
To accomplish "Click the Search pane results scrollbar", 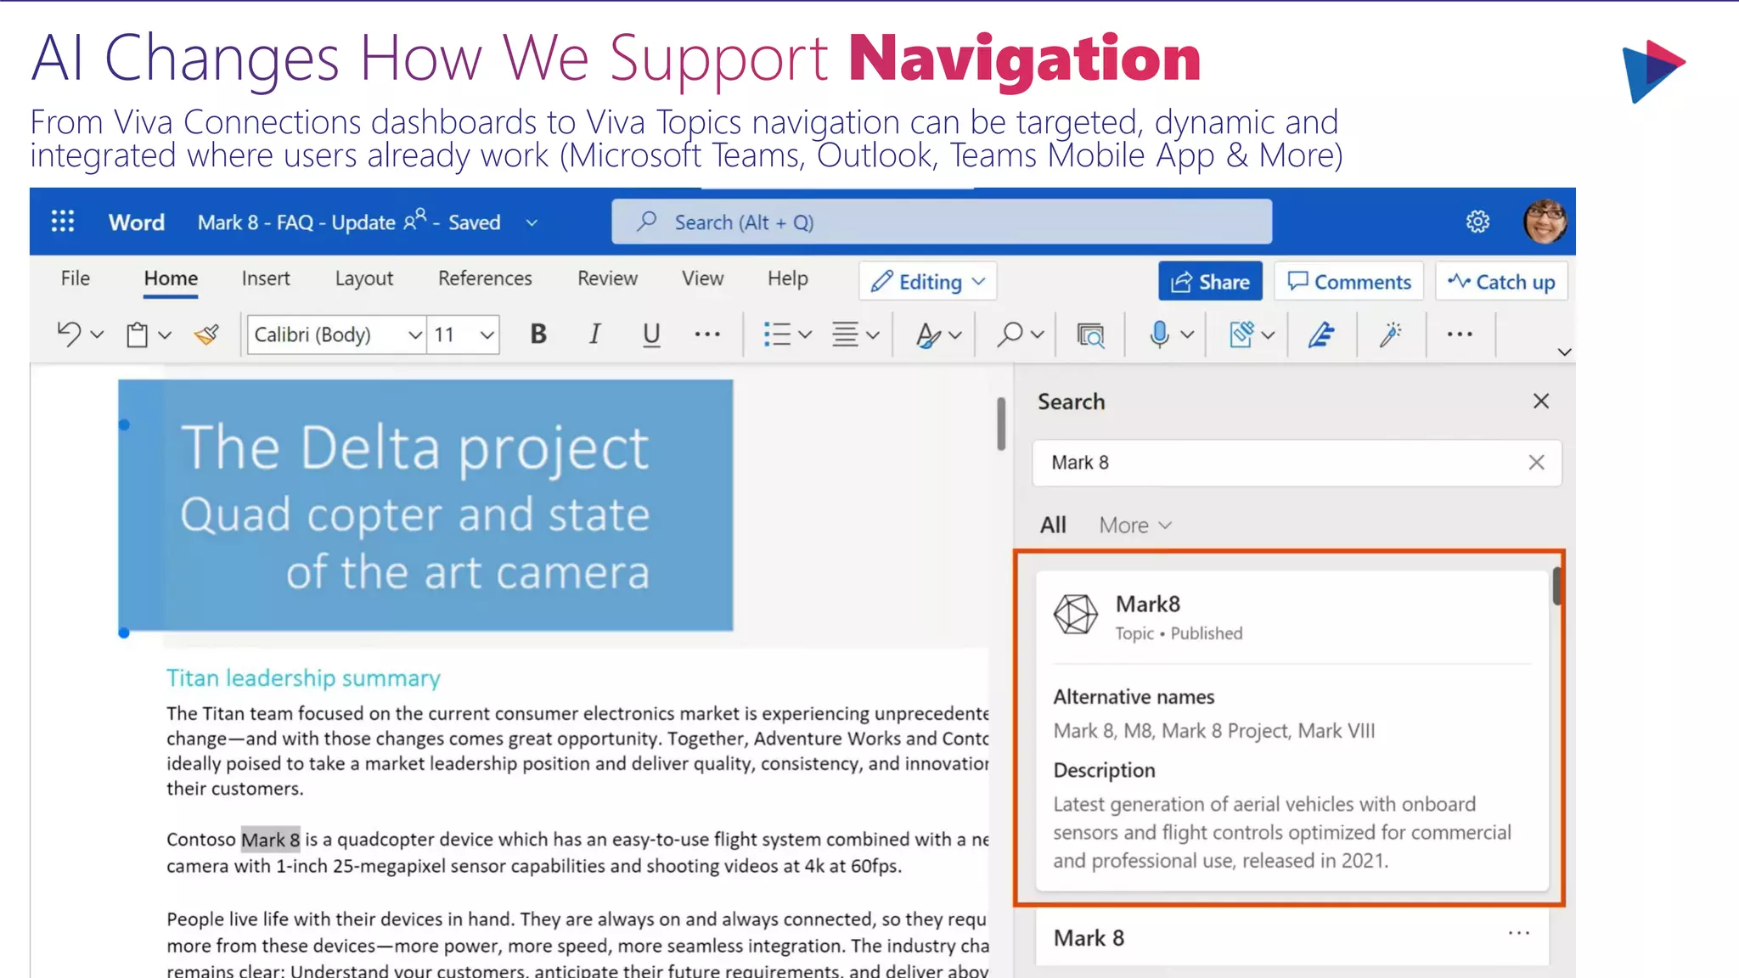I will [x=1557, y=586].
